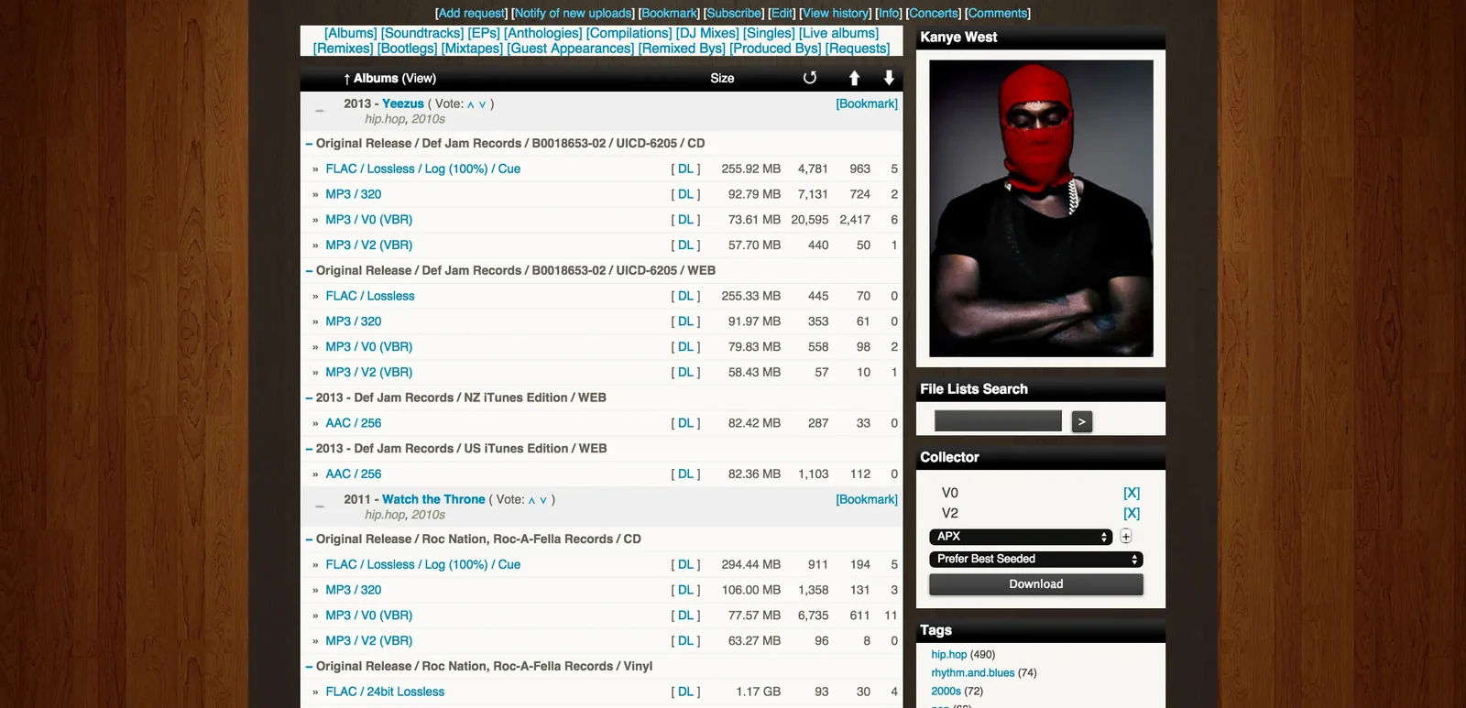Click the seeders up-arrow column icon
This screenshot has width=1466, height=708.
tap(854, 78)
